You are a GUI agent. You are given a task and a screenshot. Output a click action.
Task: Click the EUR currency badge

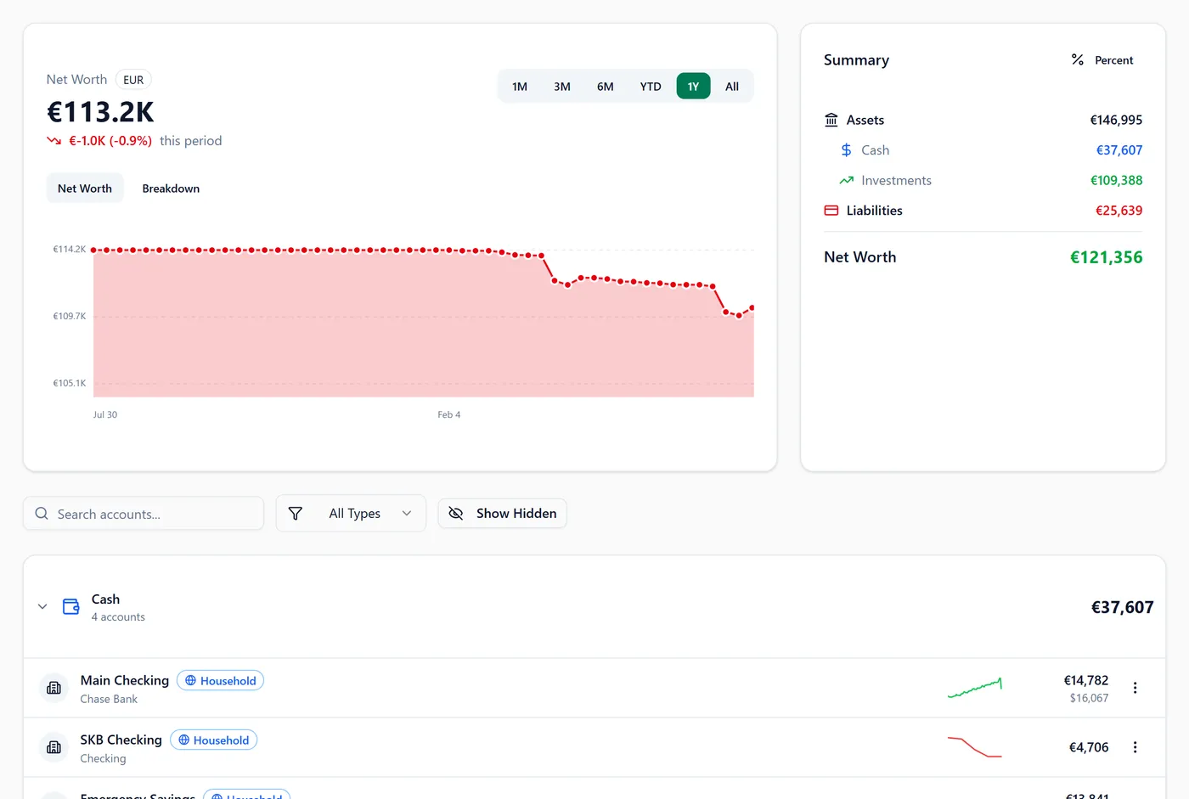[133, 80]
